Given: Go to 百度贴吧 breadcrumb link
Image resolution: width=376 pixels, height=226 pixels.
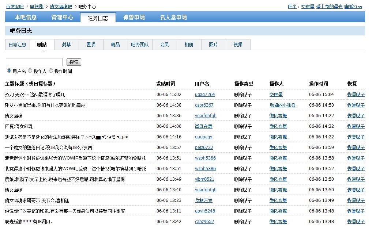Looking at the screenshot, I should pyautogui.click(x=15, y=7).
